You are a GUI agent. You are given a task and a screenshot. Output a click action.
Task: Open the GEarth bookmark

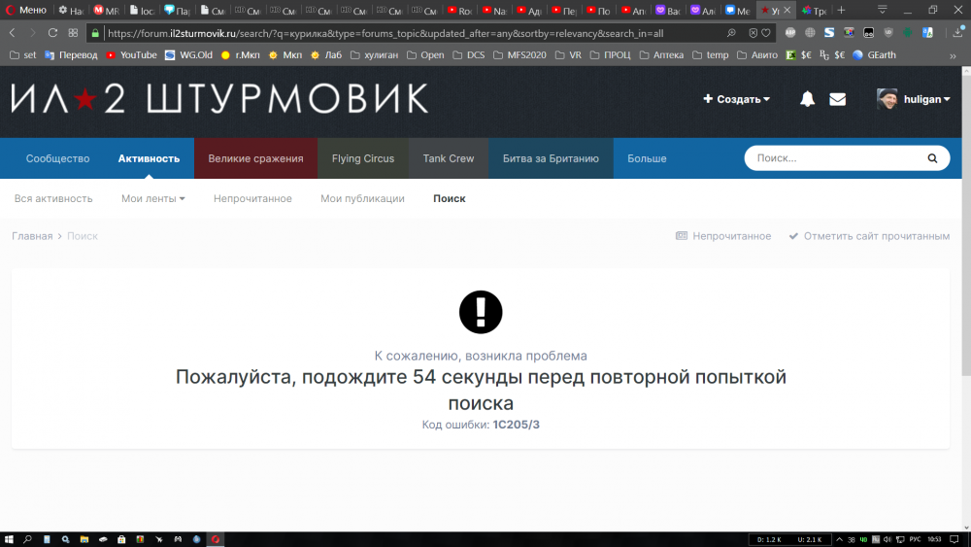click(878, 55)
